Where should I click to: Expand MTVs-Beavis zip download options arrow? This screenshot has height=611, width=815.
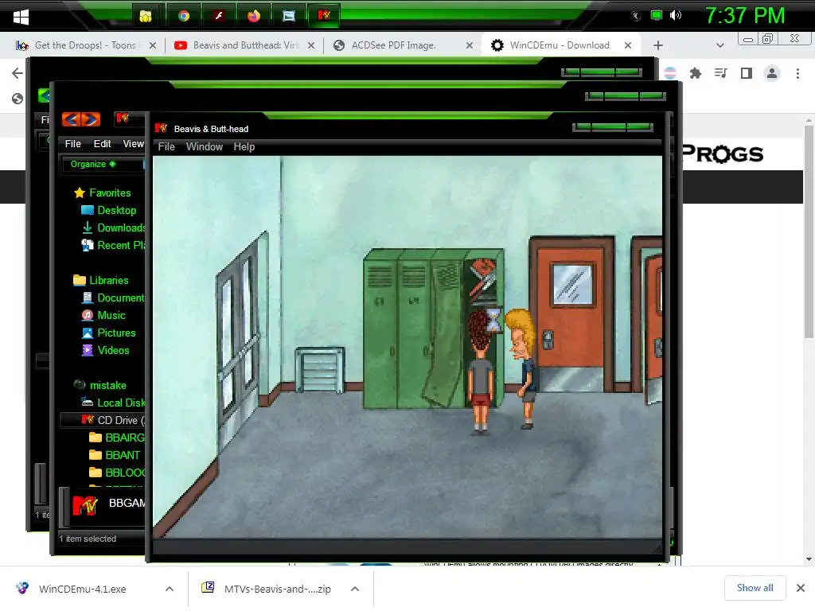tap(355, 589)
